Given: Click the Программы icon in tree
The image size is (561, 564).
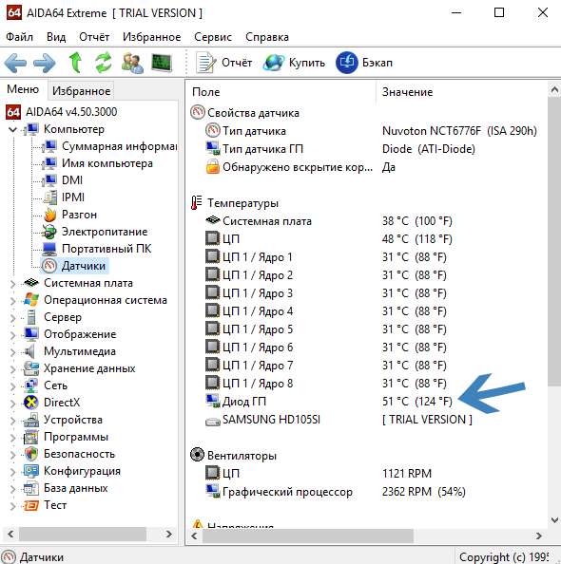Looking at the screenshot, I should pyautogui.click(x=31, y=437).
